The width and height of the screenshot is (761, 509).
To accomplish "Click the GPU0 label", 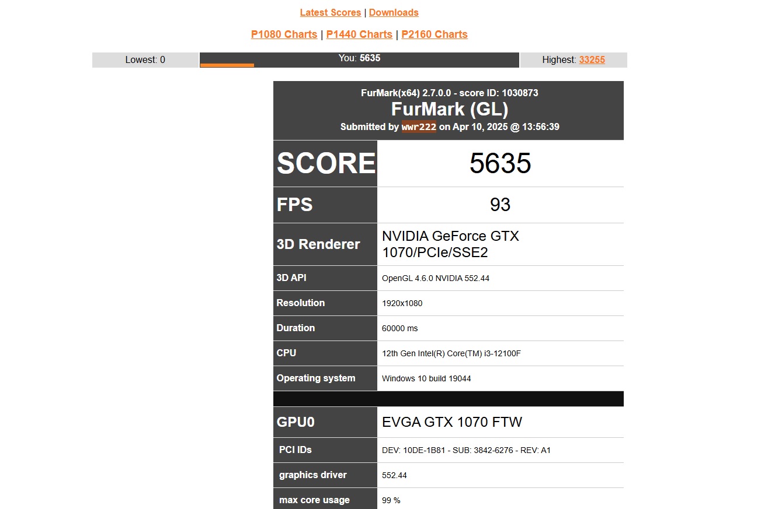I will pos(296,422).
